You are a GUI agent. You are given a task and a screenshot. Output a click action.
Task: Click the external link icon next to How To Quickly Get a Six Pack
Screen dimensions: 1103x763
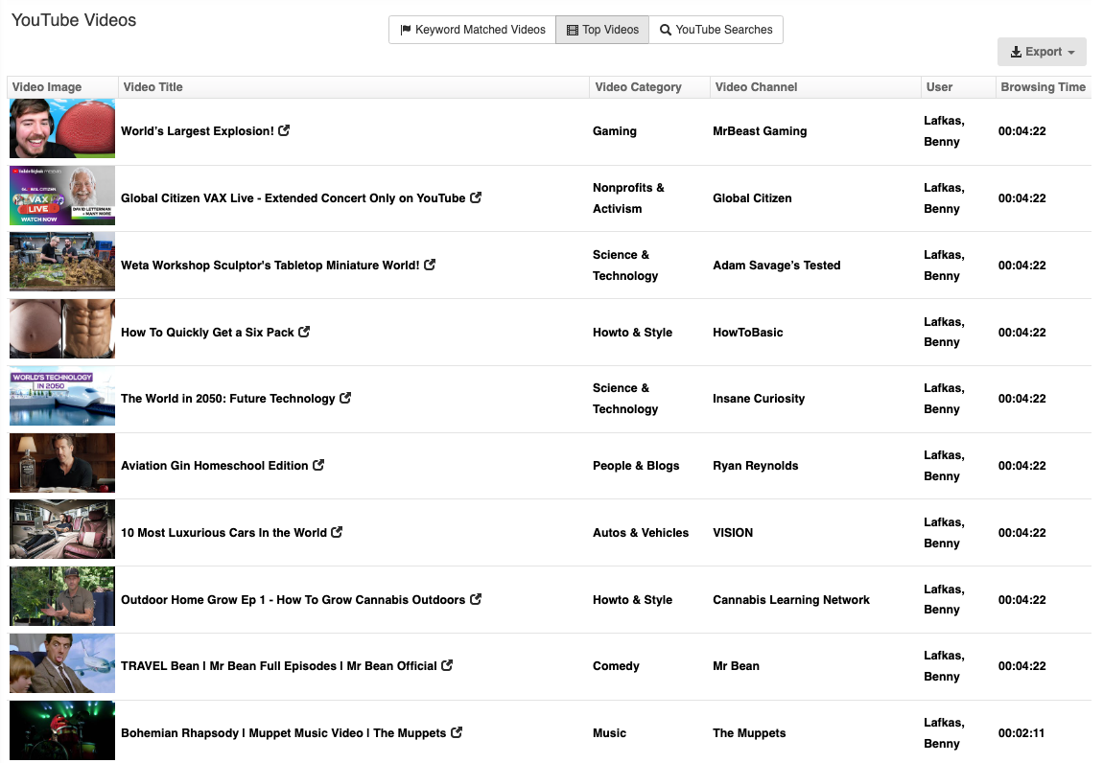[x=305, y=331]
